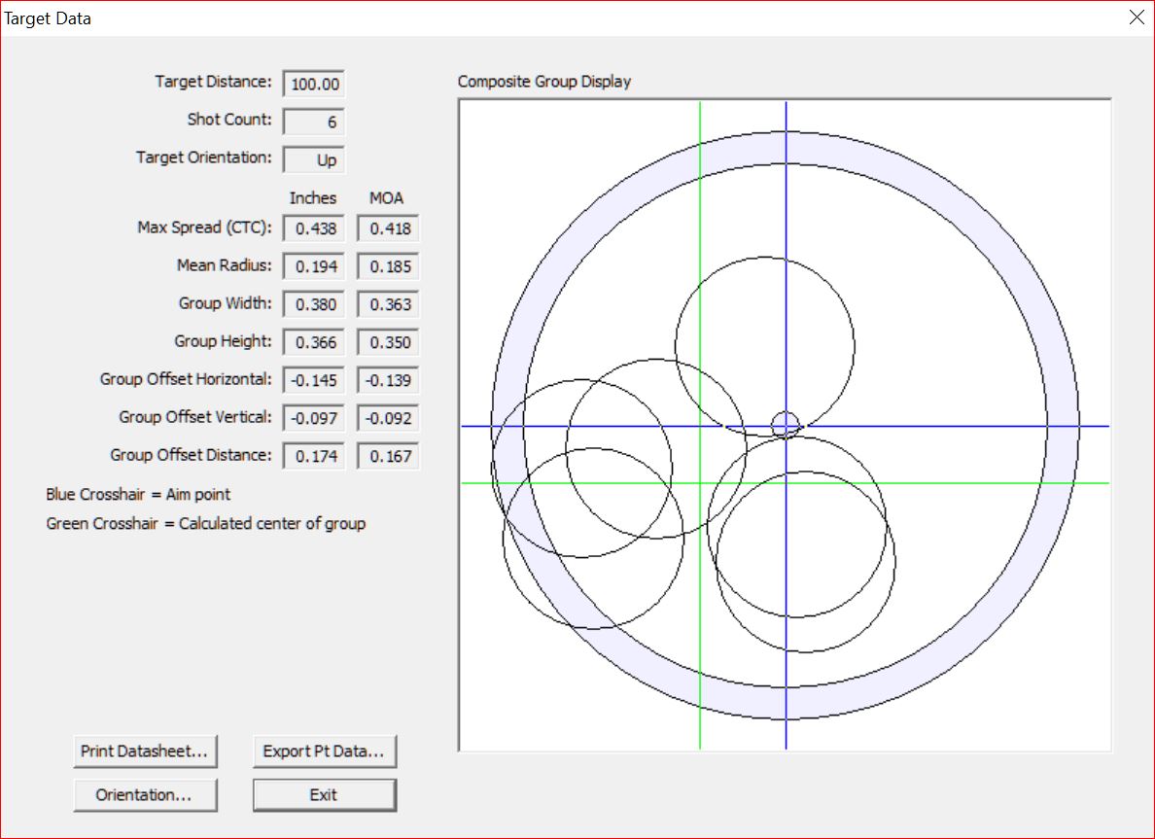Select the Target Distance value field

tap(314, 85)
